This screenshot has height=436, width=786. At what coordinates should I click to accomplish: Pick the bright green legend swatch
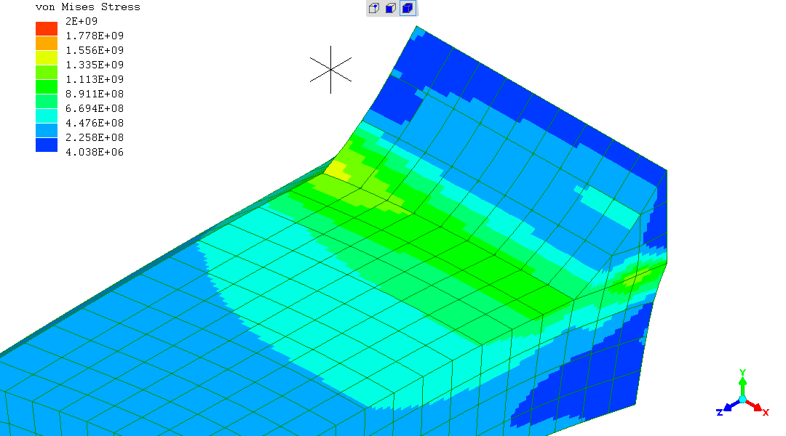click(47, 86)
